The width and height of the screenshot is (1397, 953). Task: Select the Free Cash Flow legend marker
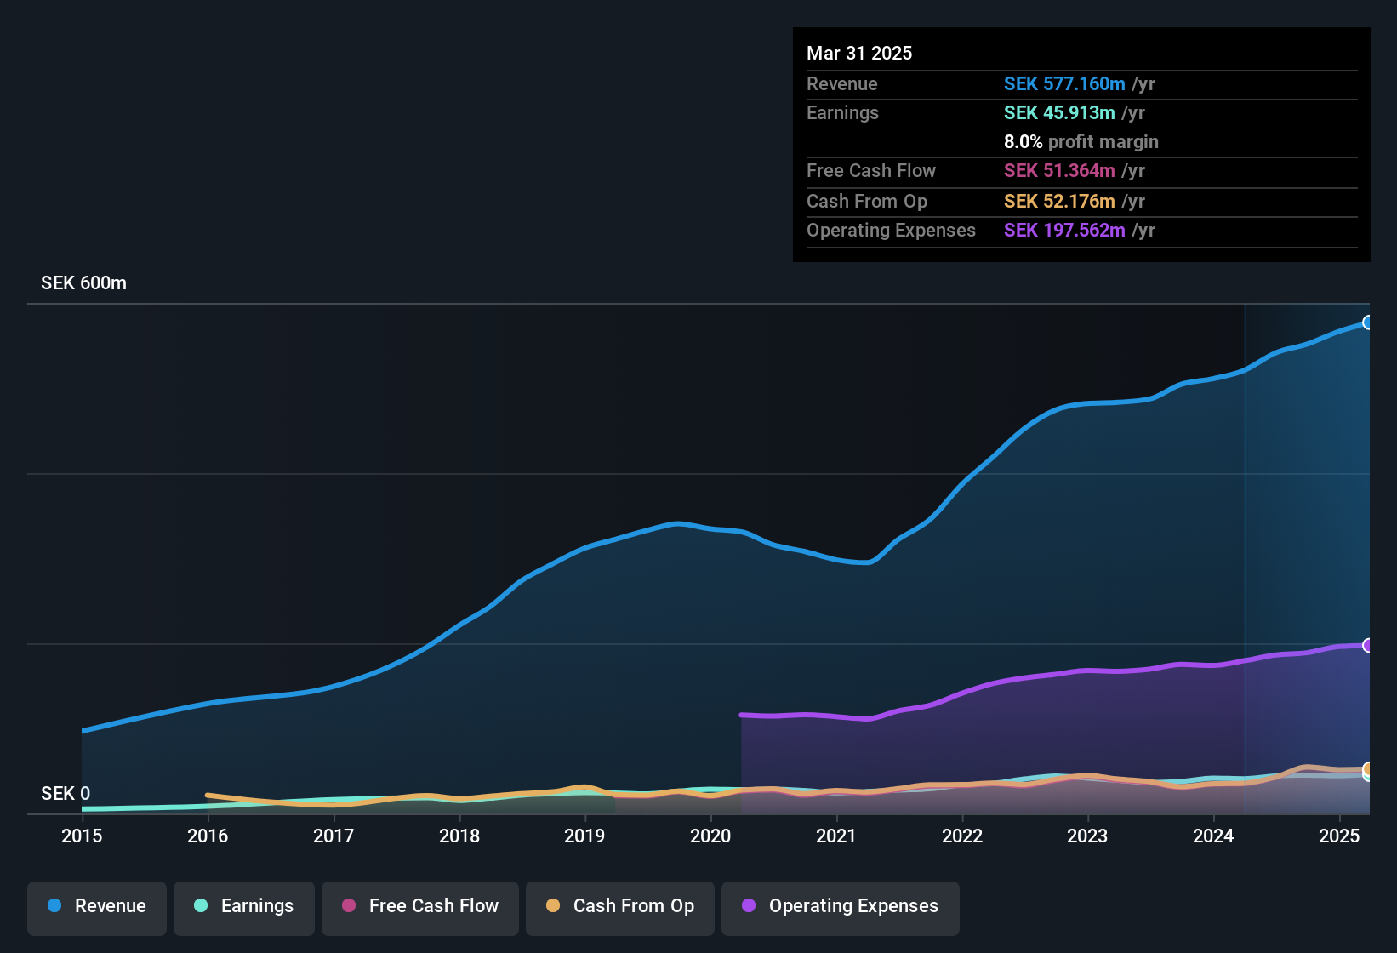pos(348,906)
